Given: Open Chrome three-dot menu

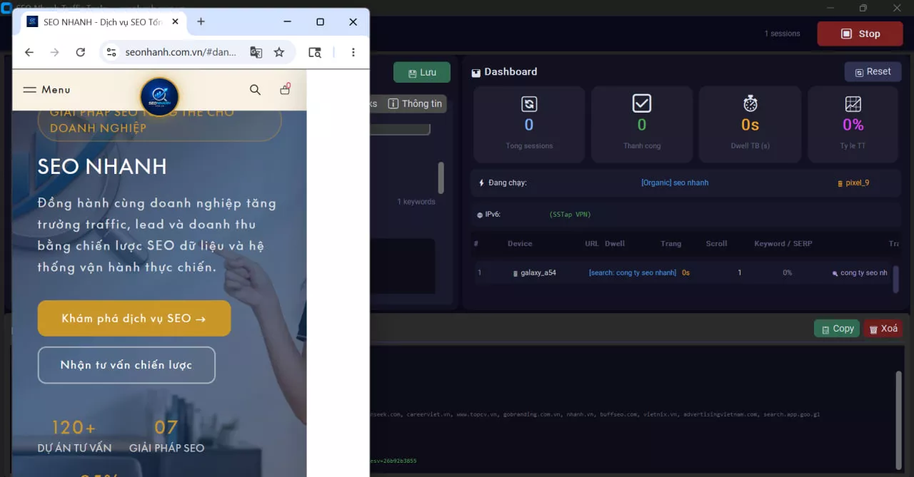Looking at the screenshot, I should coord(353,52).
